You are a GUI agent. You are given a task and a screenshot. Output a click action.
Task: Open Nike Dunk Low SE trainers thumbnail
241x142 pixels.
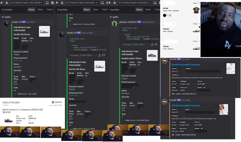[224, 110]
